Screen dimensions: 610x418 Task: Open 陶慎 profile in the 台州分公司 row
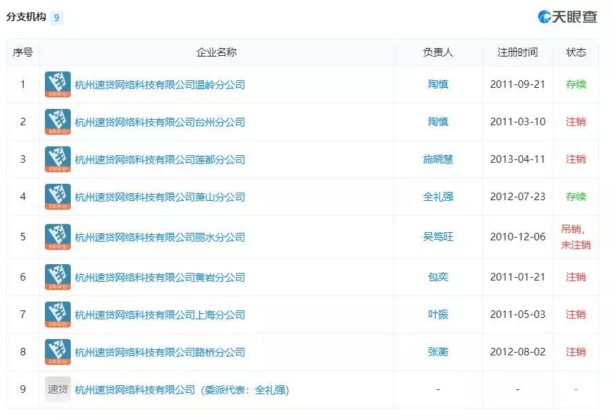point(438,122)
